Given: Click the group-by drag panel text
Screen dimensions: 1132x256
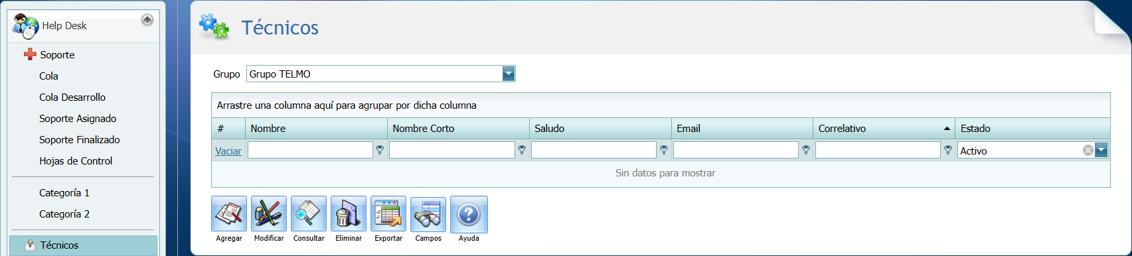Looking at the screenshot, I should point(347,105).
